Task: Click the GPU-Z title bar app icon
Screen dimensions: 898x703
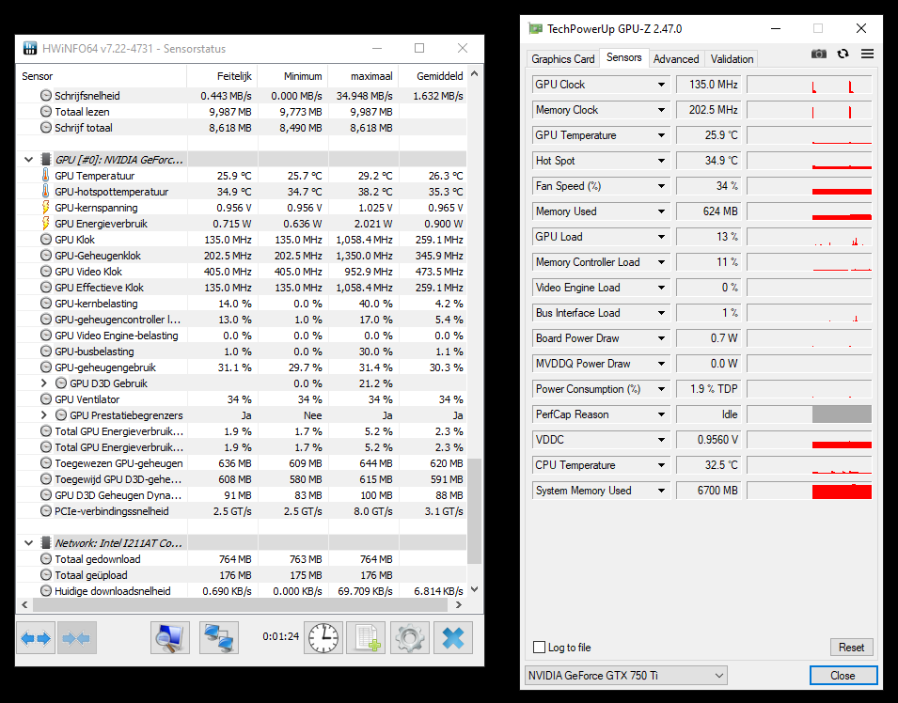Action: pyautogui.click(x=535, y=28)
